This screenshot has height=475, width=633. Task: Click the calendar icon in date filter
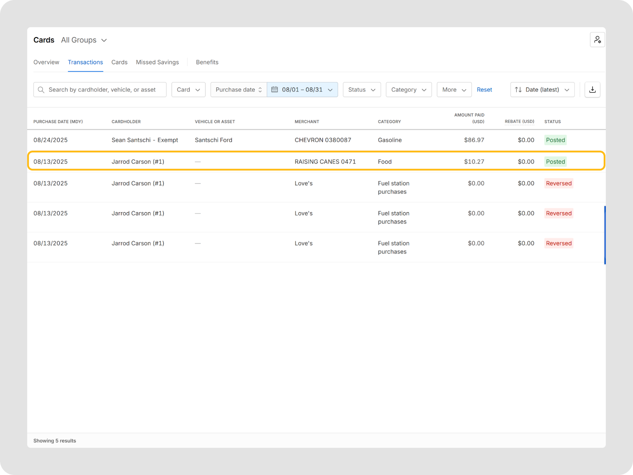[x=275, y=90]
